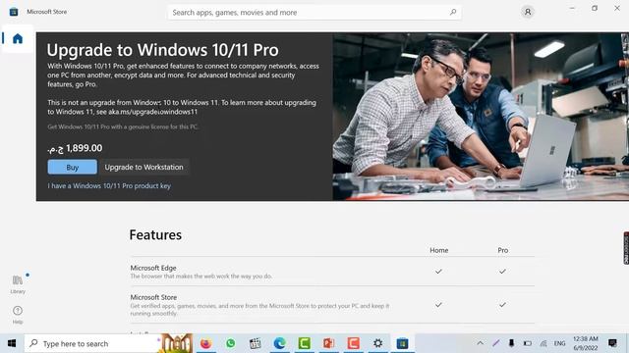Click the Pro checkmark for Microsoft Store
629x353 pixels.
pos(502,305)
